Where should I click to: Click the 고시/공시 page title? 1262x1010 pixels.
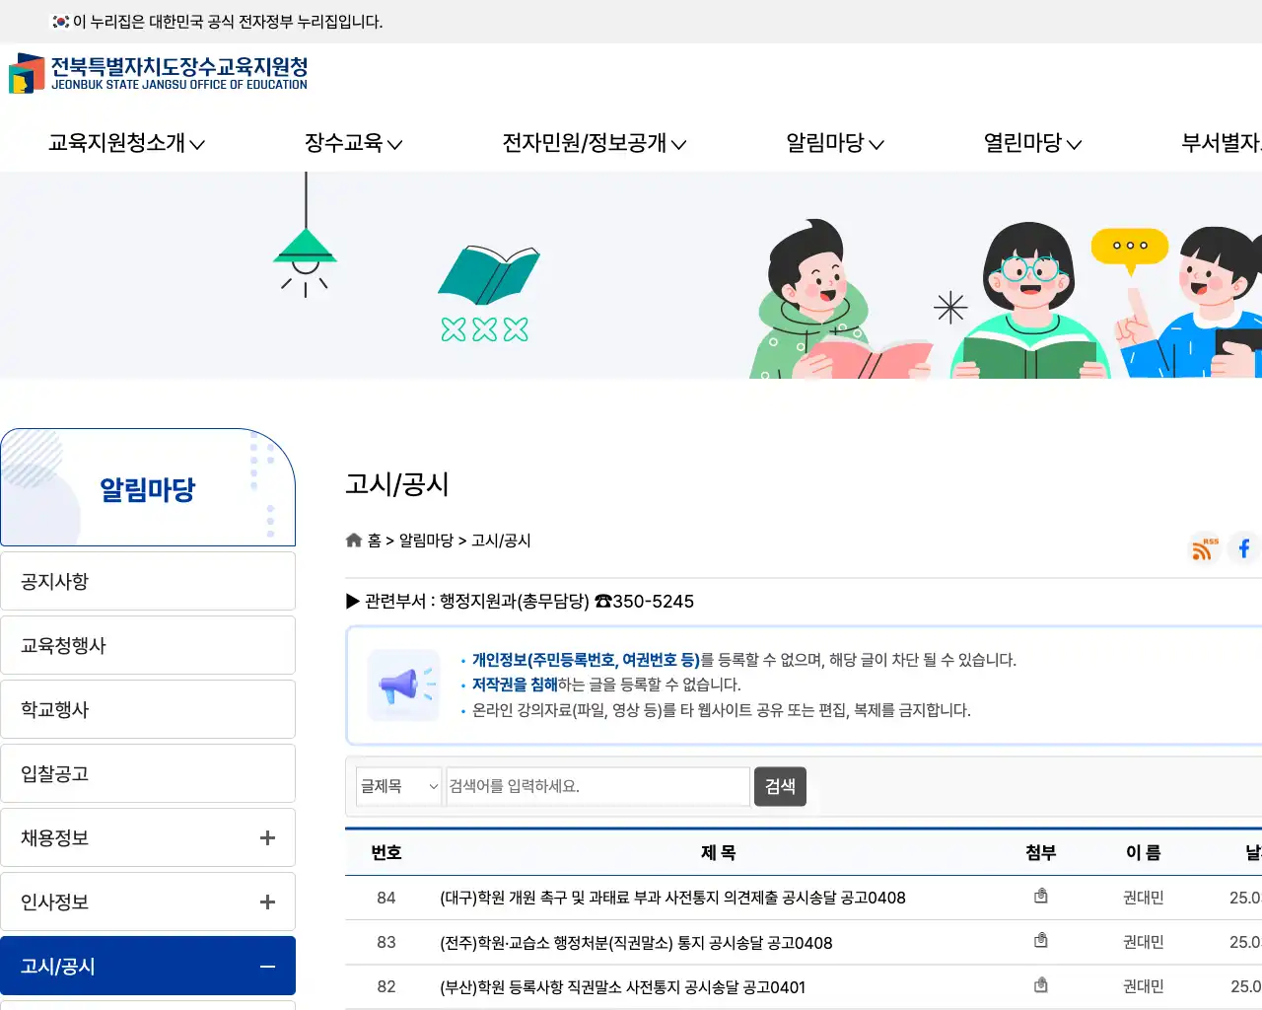(397, 483)
